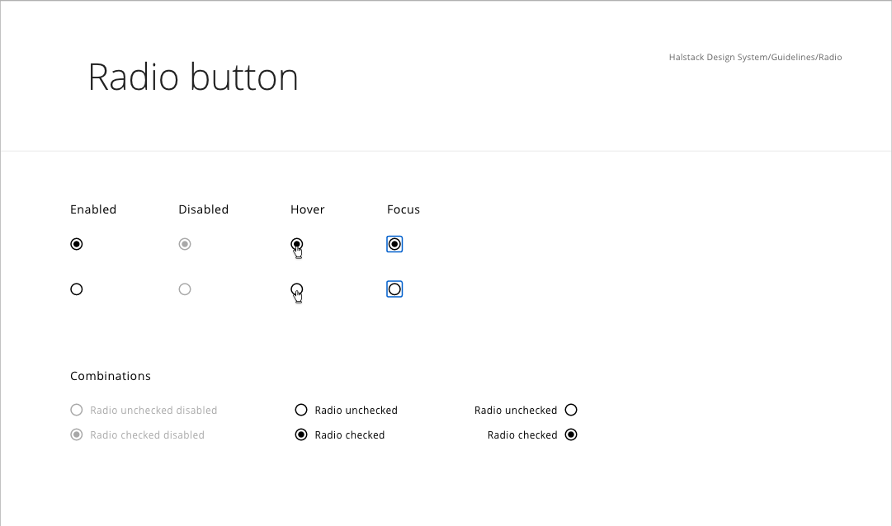Click the Radio button page title
The width and height of the screenshot is (892, 526).
click(x=193, y=77)
